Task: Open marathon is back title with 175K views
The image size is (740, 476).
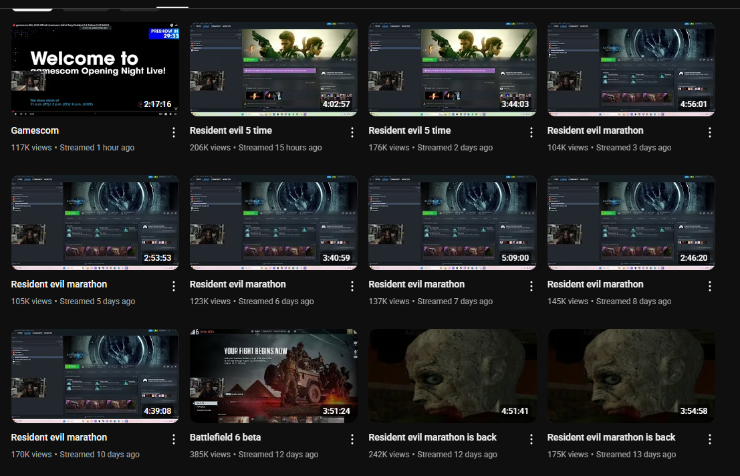Action: 611,437
